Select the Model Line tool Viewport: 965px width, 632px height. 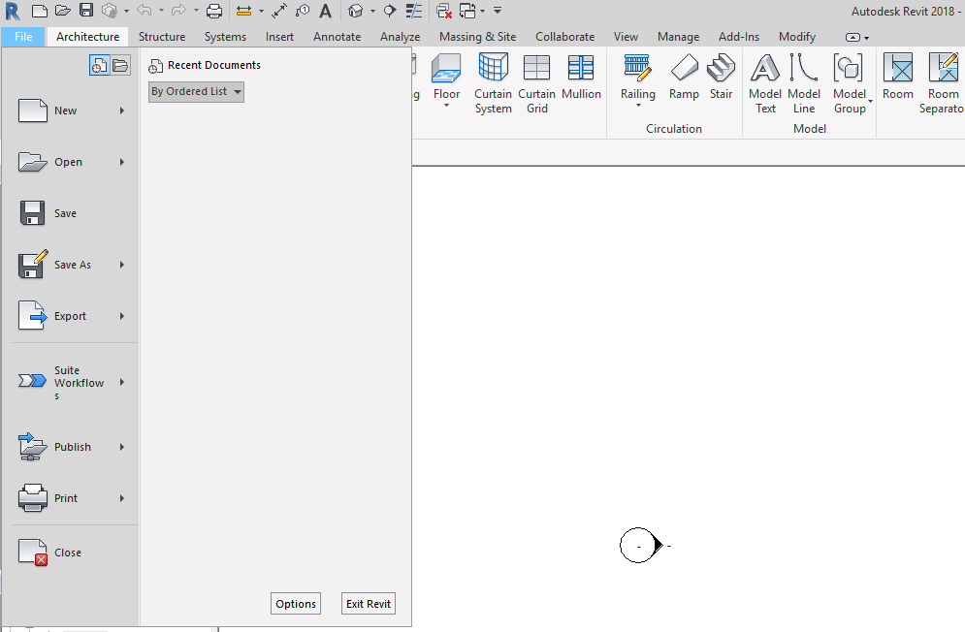[804, 83]
